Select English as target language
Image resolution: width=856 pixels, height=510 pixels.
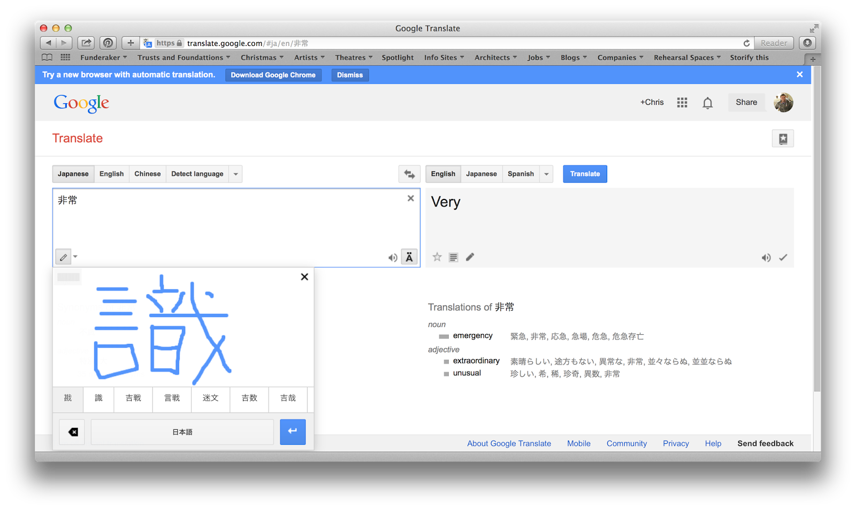coord(443,174)
